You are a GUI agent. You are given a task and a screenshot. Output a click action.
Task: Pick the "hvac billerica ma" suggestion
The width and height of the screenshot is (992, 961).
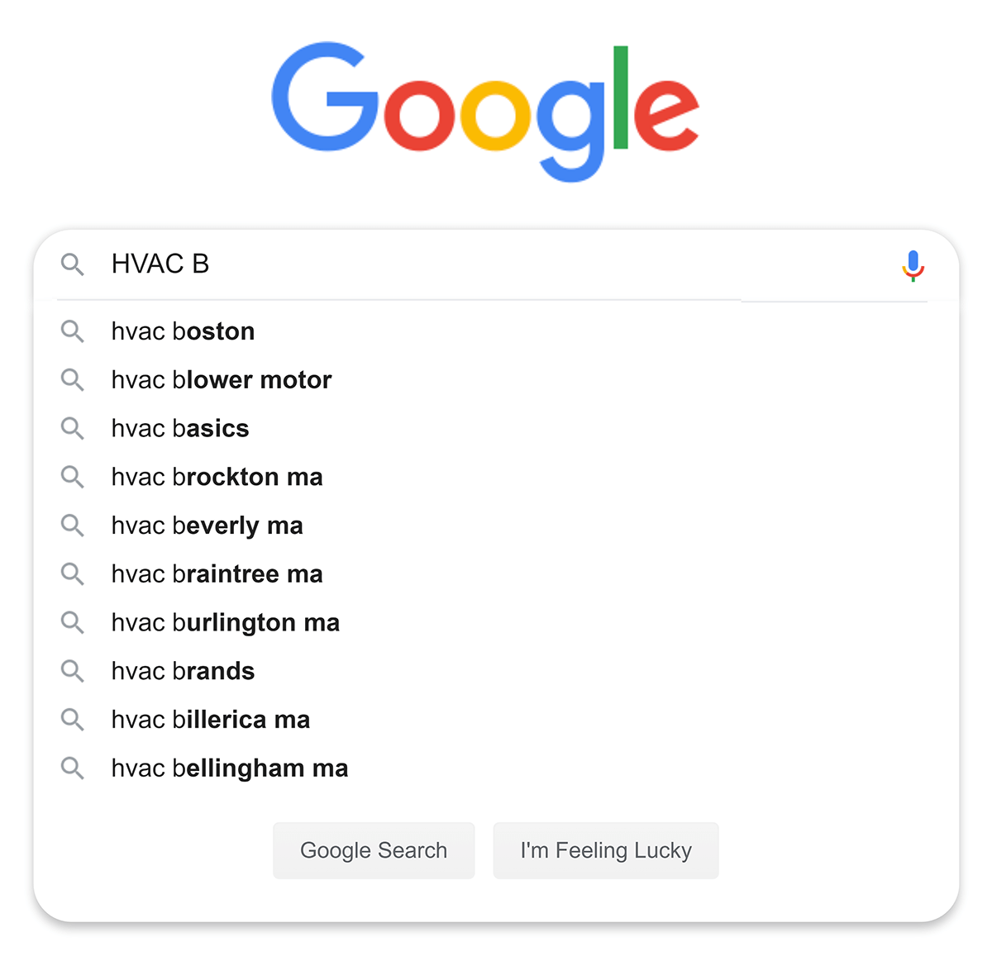[x=211, y=720]
